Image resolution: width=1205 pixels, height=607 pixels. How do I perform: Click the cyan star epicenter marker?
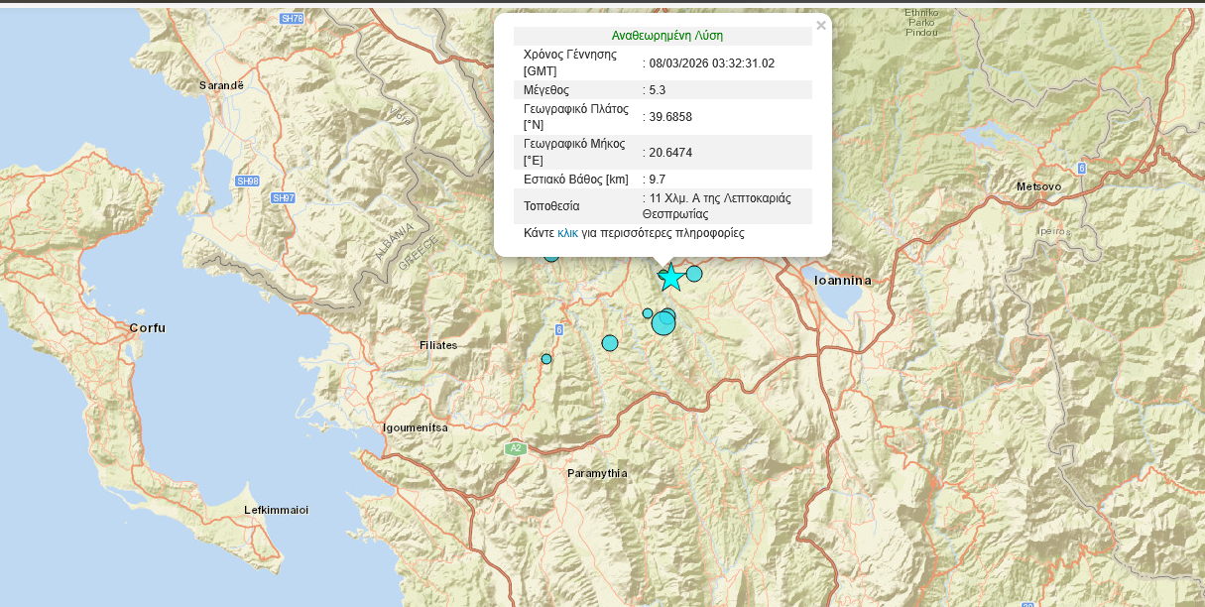click(670, 277)
